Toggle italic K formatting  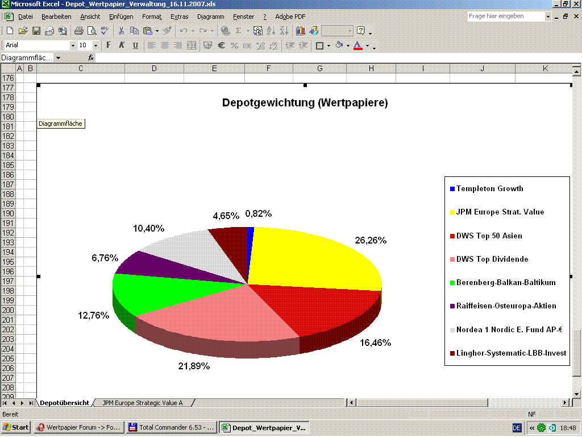click(122, 46)
